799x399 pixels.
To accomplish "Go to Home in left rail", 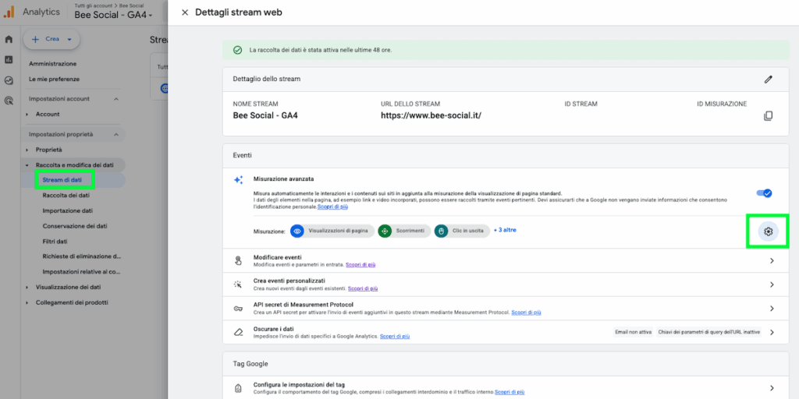I will point(9,39).
